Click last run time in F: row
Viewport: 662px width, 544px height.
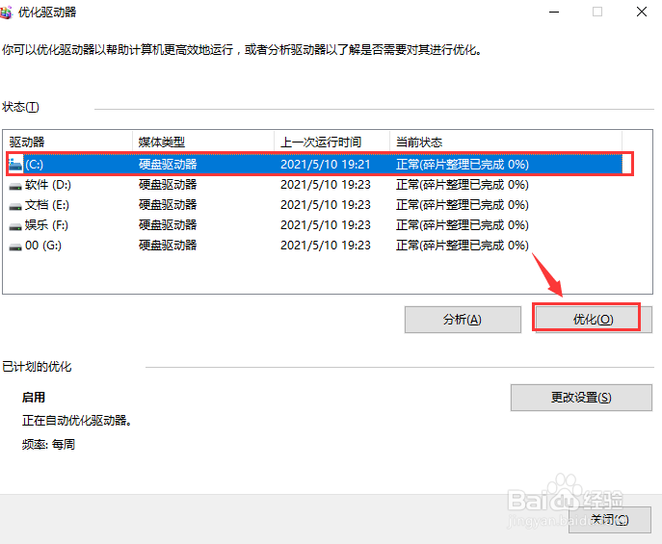coord(326,224)
